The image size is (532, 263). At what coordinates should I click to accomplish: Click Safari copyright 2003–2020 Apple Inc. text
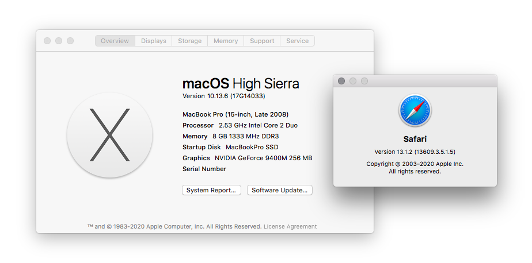pyautogui.click(x=415, y=164)
